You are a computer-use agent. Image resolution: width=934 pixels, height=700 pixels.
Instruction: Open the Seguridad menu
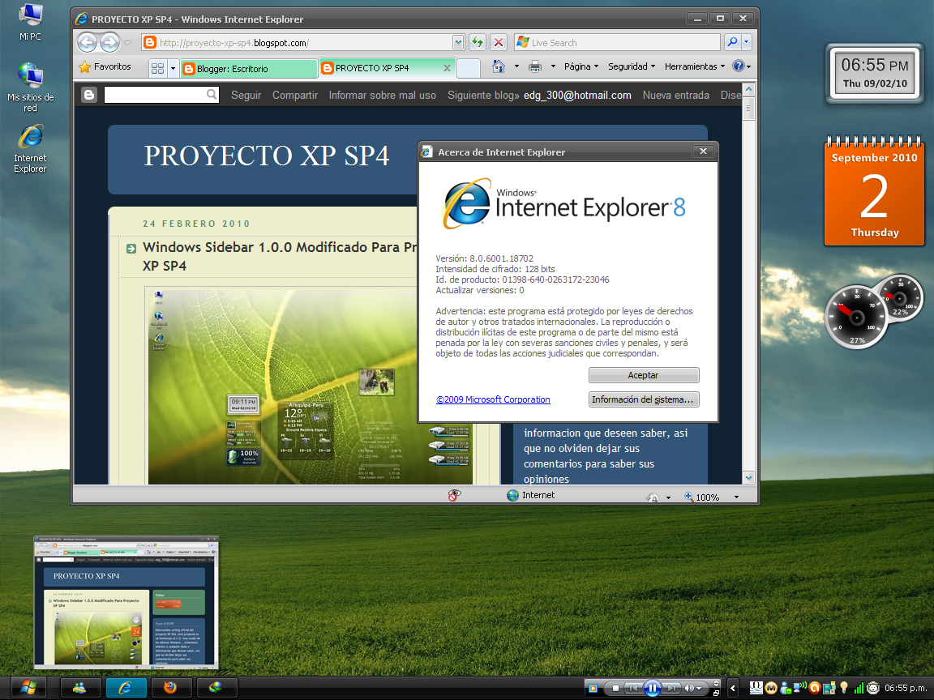coord(632,66)
